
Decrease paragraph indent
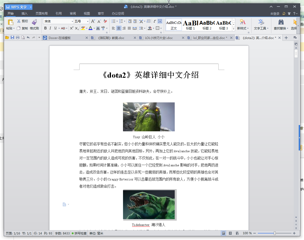[x=130, y=21]
